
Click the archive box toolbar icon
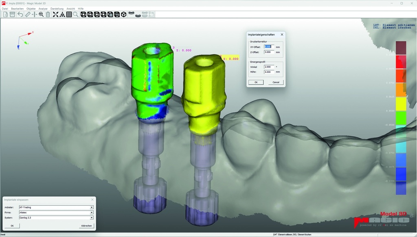(12, 14)
